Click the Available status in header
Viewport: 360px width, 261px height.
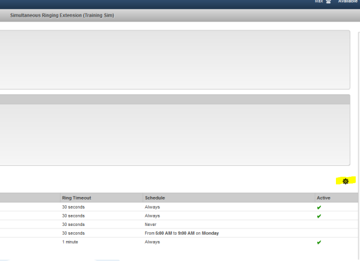(x=348, y=1)
